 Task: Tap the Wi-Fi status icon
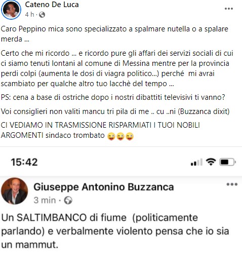[x=211, y=162]
